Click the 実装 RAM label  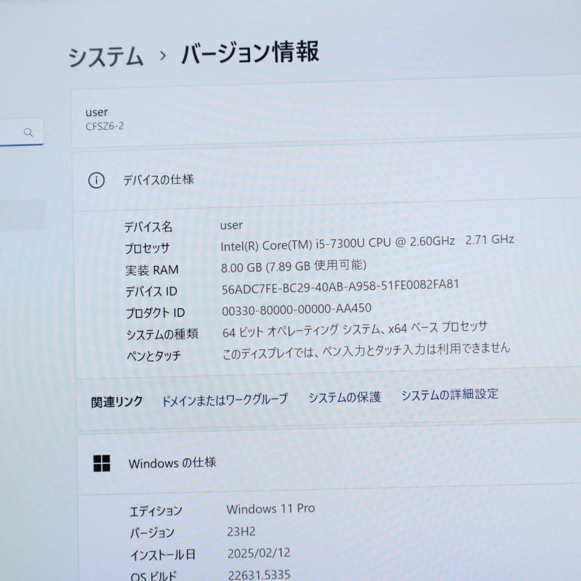152,270
